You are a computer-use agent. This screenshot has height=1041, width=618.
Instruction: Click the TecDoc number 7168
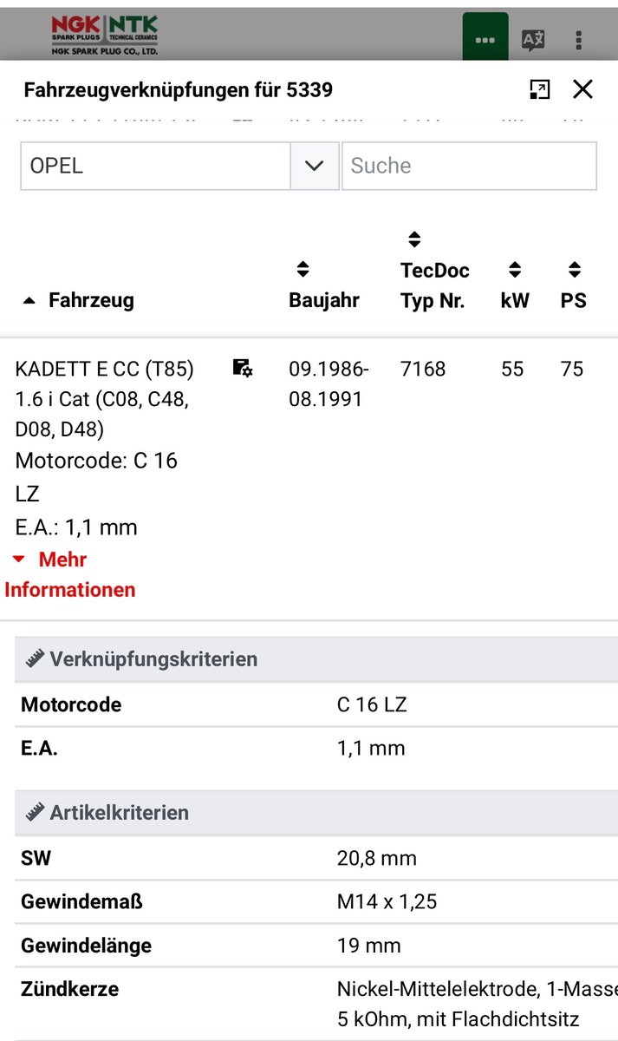423,369
